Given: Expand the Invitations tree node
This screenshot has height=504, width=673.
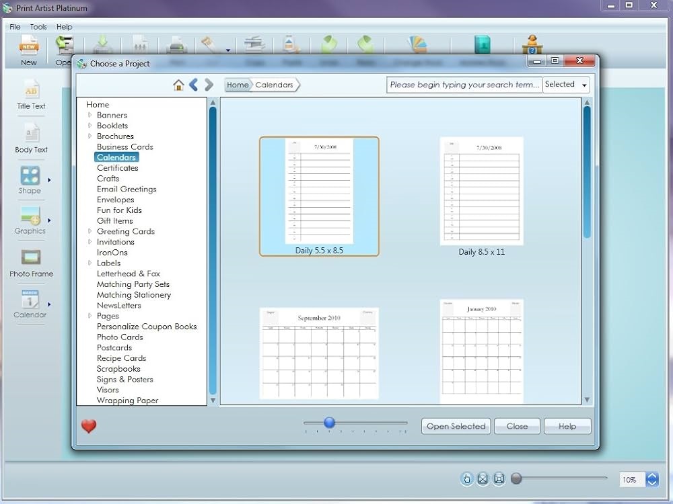Looking at the screenshot, I should tap(90, 242).
